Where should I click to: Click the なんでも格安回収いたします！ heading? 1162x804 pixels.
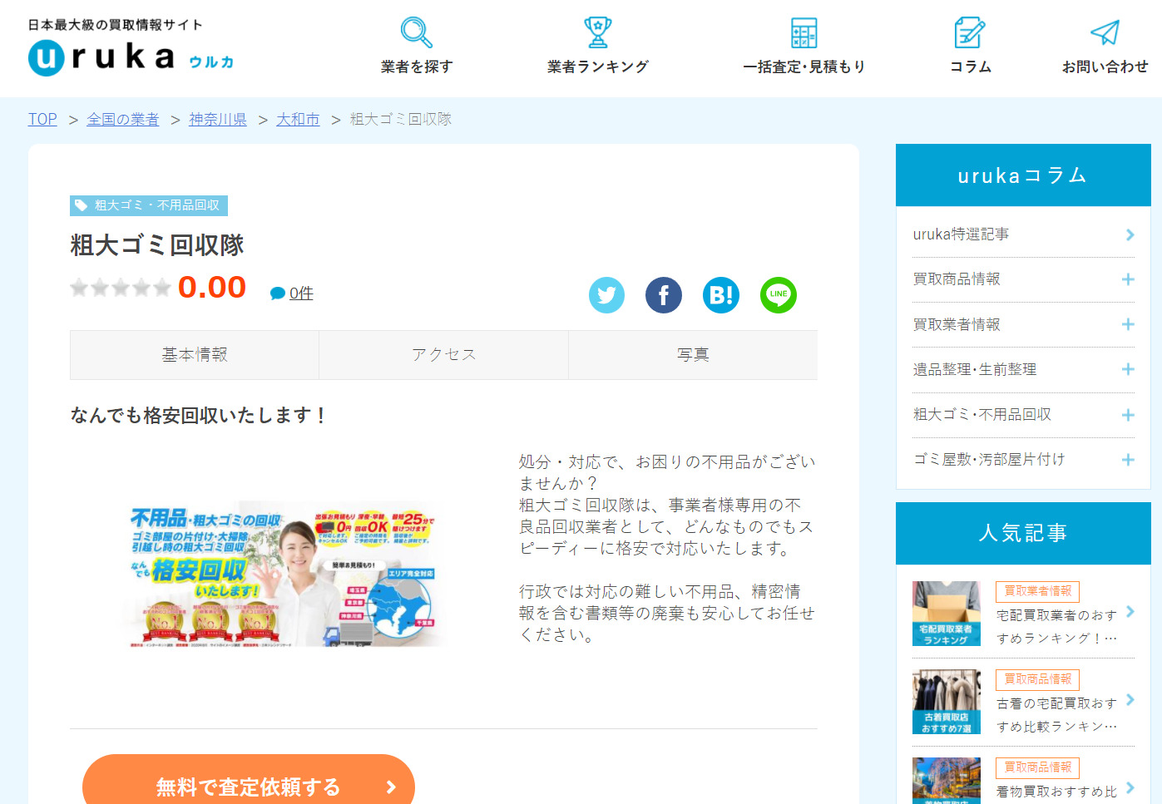pos(199,415)
